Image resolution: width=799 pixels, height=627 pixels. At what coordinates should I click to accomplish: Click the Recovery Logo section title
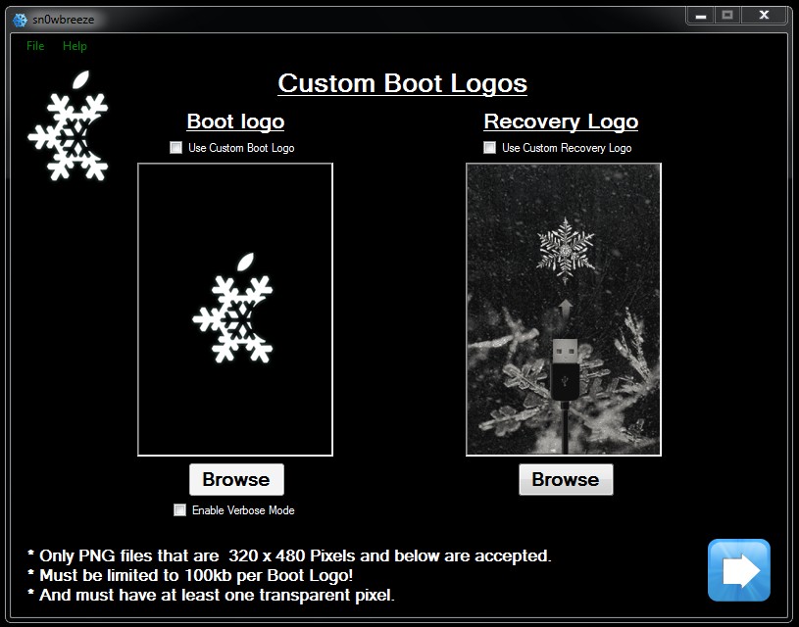[561, 121]
